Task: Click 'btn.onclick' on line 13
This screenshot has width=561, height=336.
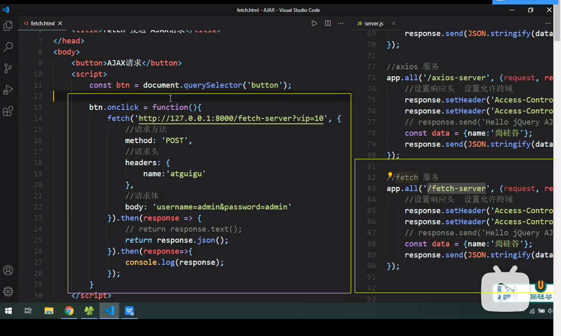Action: pos(114,107)
